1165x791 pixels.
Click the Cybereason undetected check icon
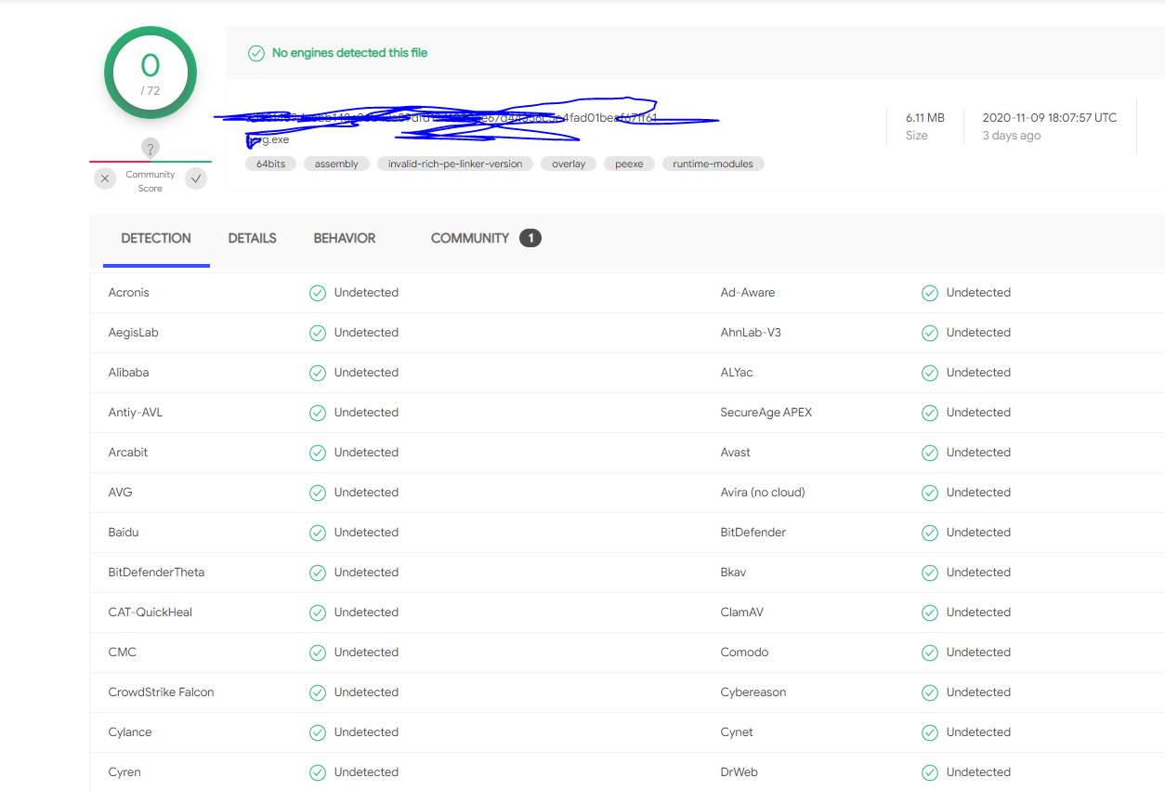click(930, 692)
